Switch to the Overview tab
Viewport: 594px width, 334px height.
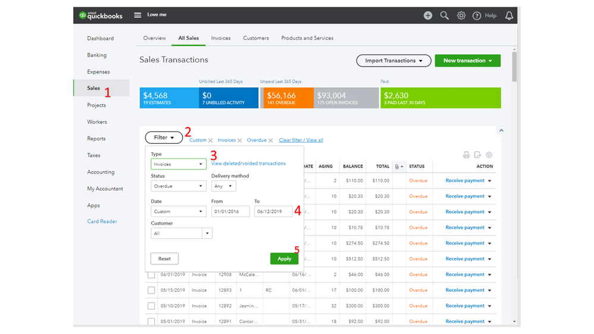tap(154, 38)
